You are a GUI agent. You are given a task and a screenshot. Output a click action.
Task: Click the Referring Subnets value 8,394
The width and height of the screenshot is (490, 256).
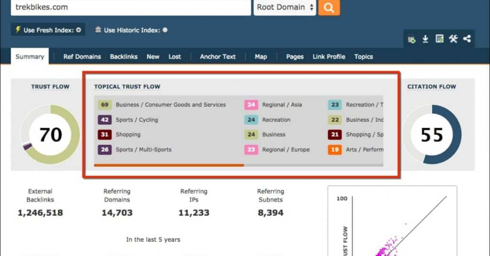[x=270, y=213]
